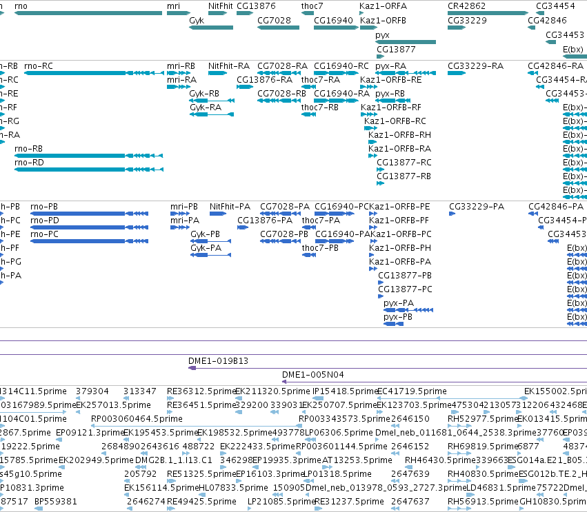Click the CG13877-RB transcript label
Viewport: 587px width, 512px height.
(404, 176)
